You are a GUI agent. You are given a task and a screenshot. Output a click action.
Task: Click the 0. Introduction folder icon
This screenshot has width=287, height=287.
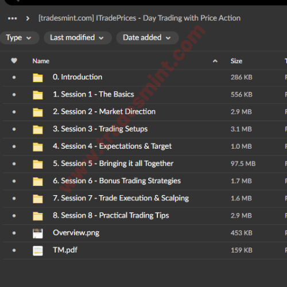[38, 77]
